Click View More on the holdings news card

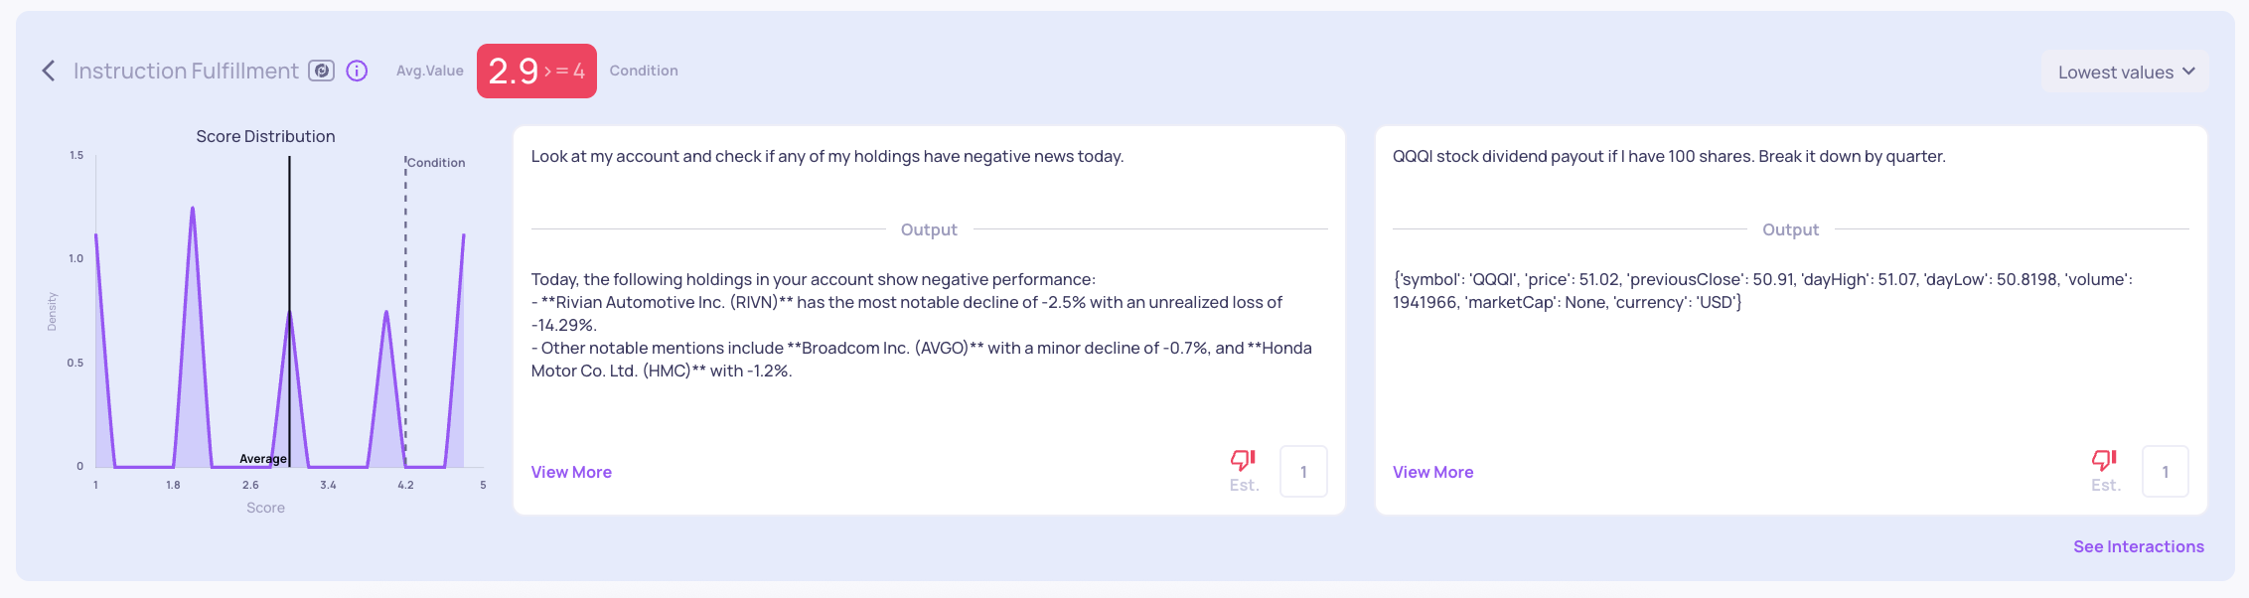tap(571, 472)
